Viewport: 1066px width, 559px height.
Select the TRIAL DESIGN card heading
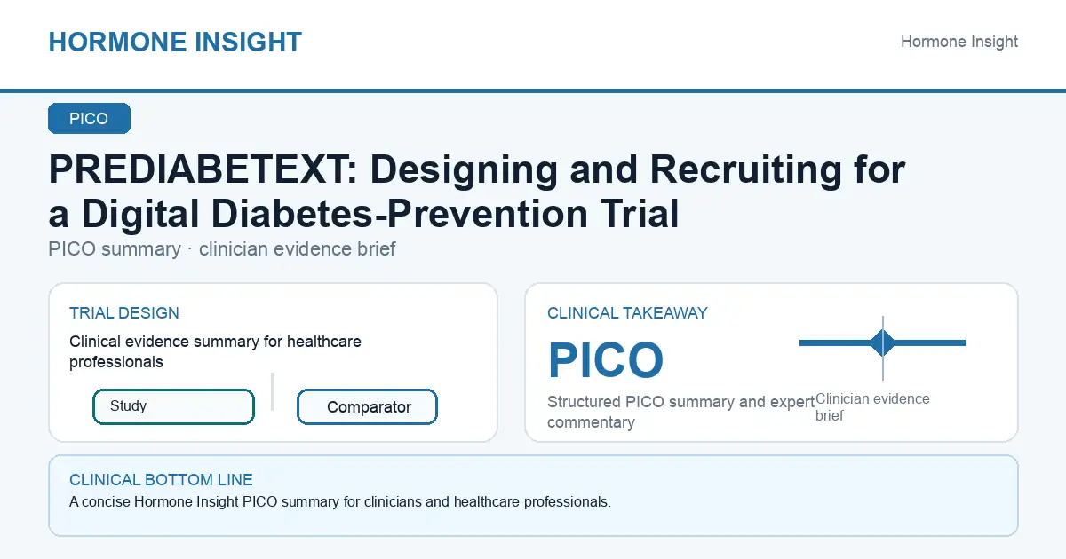click(124, 313)
